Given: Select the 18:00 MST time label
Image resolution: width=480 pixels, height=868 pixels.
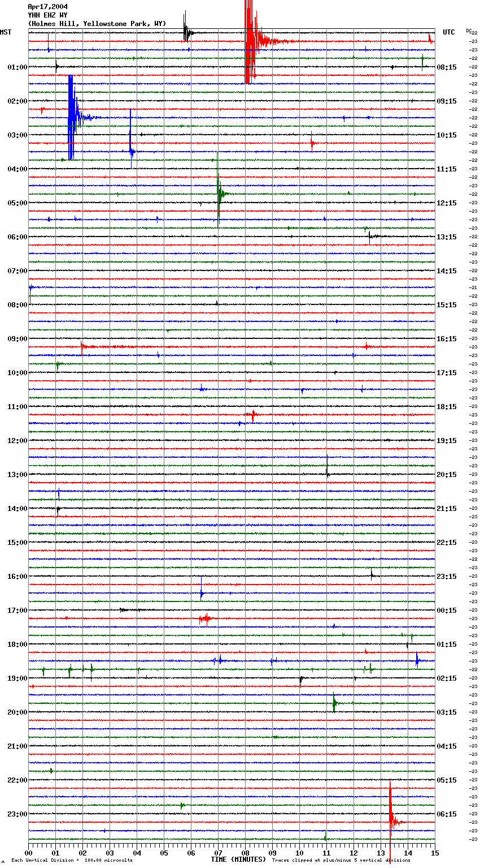Looking at the screenshot, I should (x=18, y=644).
